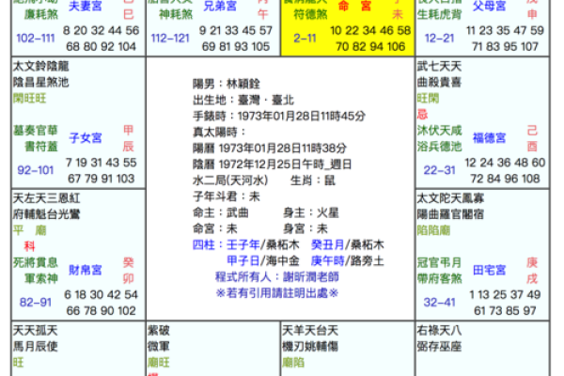Image resolution: width=564 pixels, height=376 pixels.
Task: Click the 程式所有人：謝昕潤老師 credit line
Action: point(279,276)
